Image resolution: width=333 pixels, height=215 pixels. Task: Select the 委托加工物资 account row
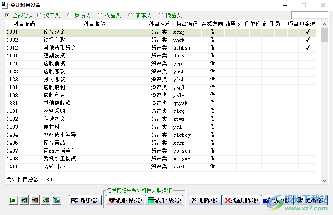161,159
